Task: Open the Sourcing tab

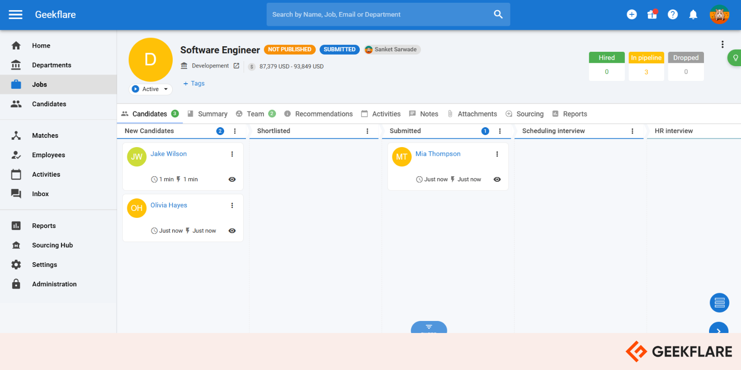Action: click(525, 114)
